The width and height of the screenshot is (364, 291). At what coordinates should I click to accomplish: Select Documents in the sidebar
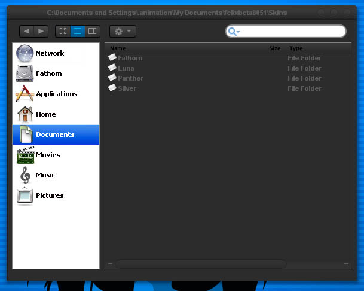point(56,134)
